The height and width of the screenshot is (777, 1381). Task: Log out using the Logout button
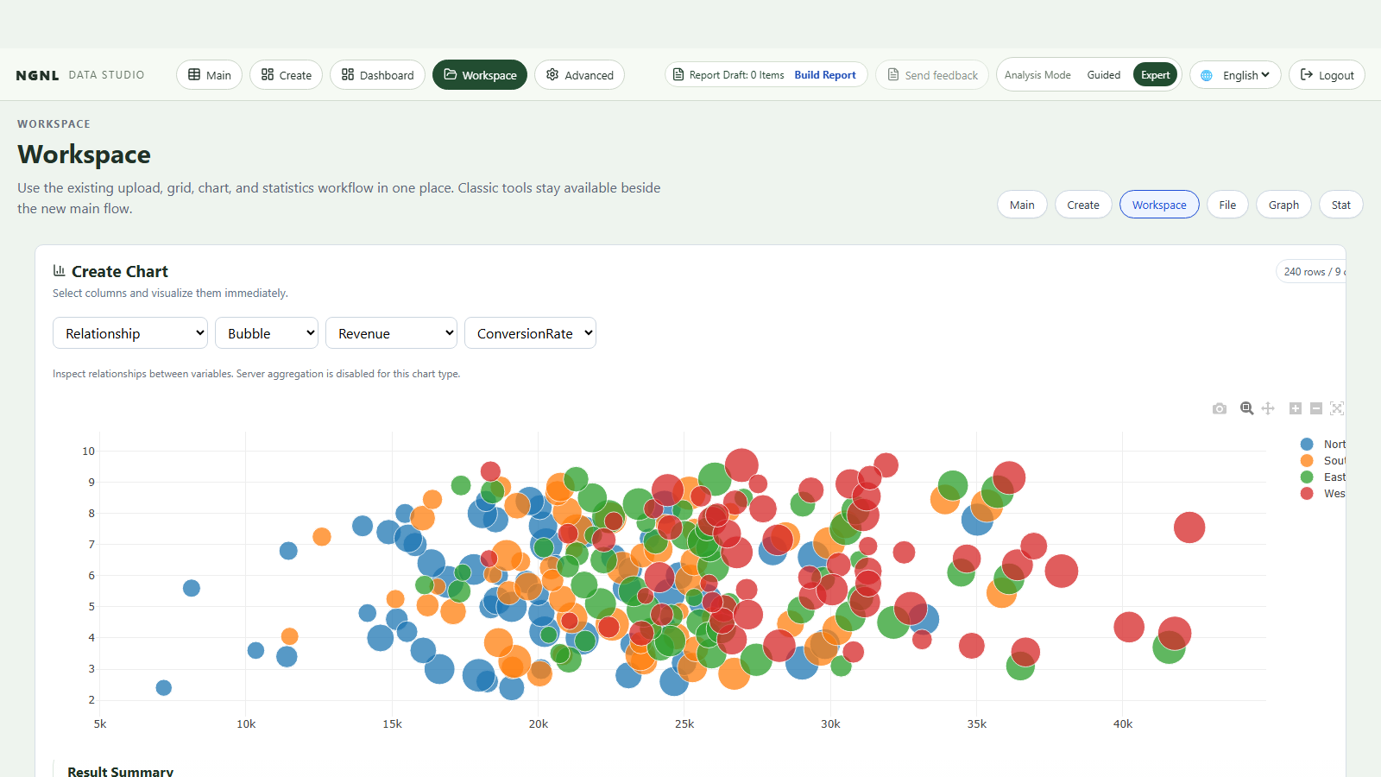tap(1327, 75)
